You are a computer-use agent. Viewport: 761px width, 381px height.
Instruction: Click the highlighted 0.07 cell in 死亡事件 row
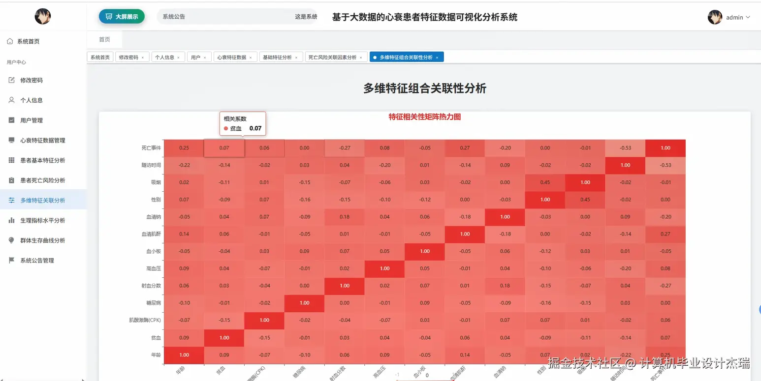pos(224,148)
